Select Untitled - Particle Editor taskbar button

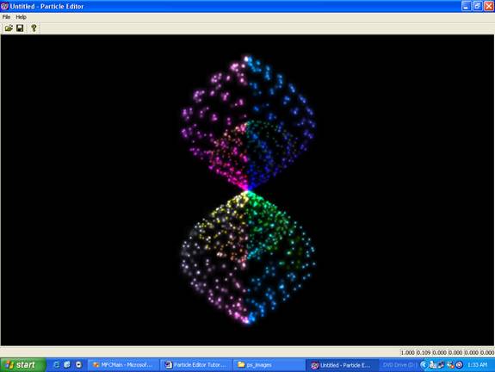coord(342,365)
